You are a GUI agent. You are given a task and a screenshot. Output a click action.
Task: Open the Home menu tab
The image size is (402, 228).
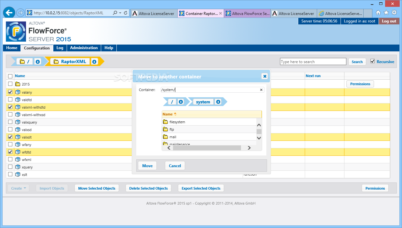coord(12,48)
